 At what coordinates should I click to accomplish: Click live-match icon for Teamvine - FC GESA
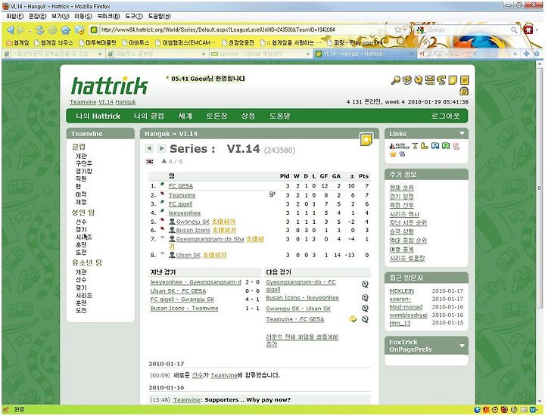pyautogui.click(x=365, y=319)
